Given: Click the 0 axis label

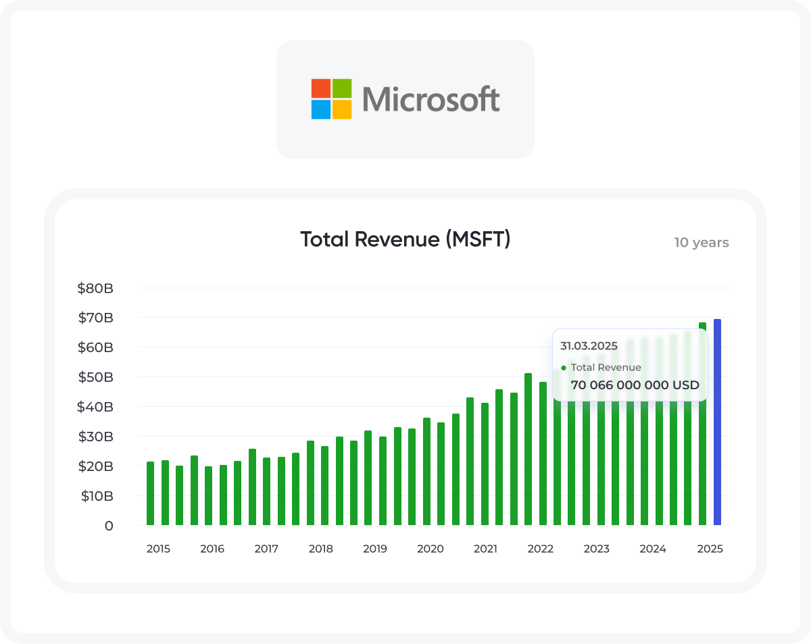Looking at the screenshot, I should 109,526.
